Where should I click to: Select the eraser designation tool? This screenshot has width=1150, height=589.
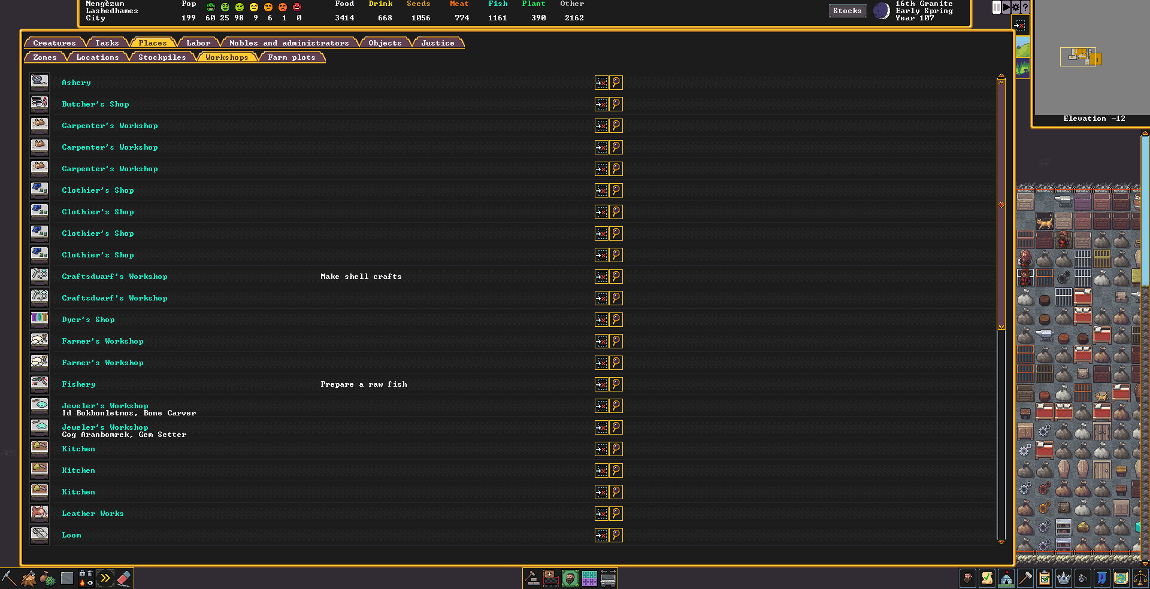click(x=123, y=578)
